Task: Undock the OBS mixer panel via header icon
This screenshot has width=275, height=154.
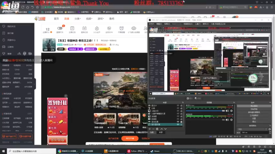Action: pos(234,102)
